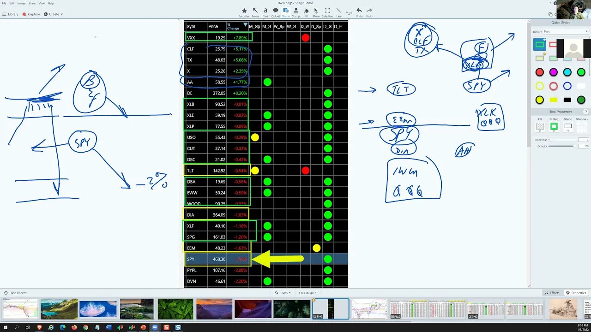
Task: Open Chrome from the taskbar
Action: [x=86, y=327]
